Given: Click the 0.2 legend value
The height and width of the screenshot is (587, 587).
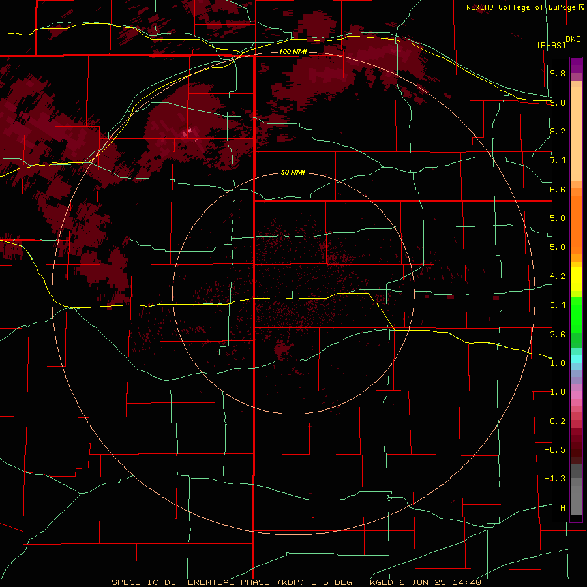Looking at the screenshot, I should tap(558, 421).
